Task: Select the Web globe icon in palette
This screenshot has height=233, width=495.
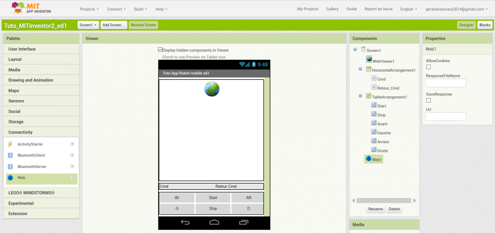Action: tap(10, 178)
